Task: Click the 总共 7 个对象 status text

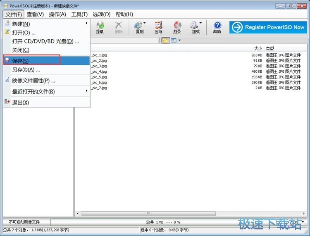Action: 36,230
